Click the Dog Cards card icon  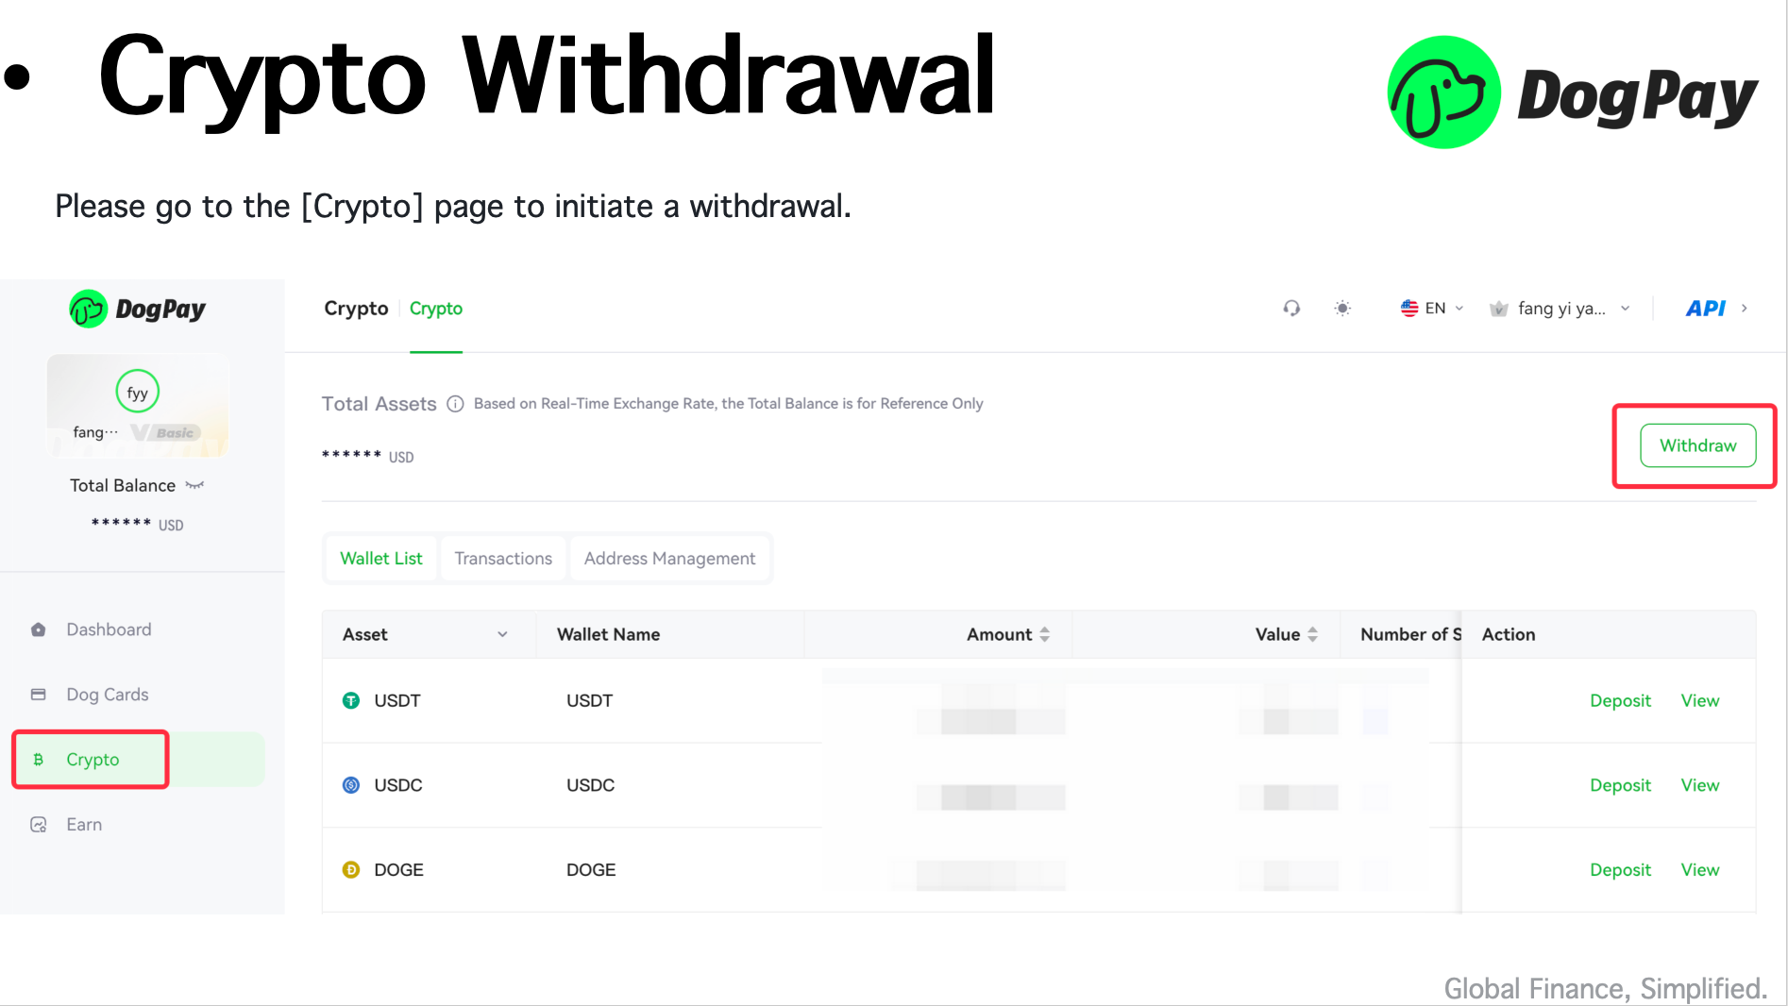pos(39,695)
